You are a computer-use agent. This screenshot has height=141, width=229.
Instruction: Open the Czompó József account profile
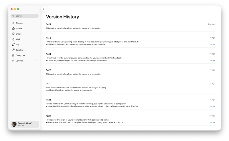(x=25, y=124)
